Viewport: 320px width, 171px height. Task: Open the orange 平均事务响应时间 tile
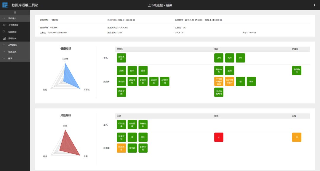click(219, 81)
